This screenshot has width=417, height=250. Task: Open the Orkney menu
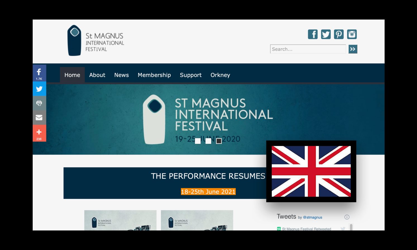click(220, 75)
